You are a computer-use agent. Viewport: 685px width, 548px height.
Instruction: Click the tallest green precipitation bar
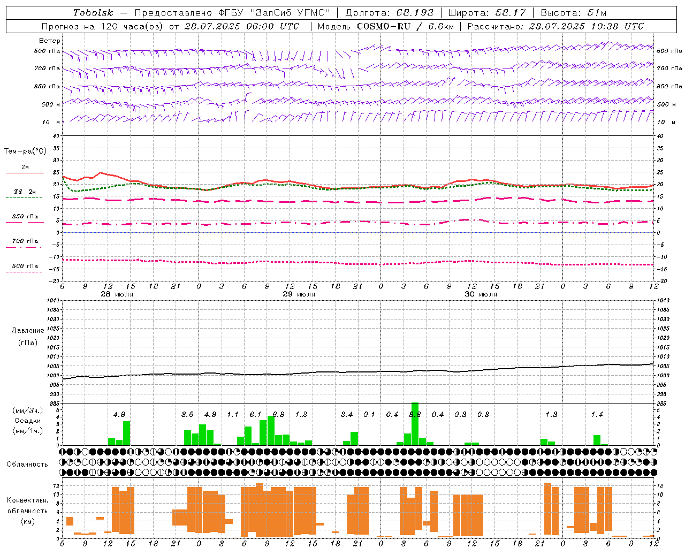(415, 424)
